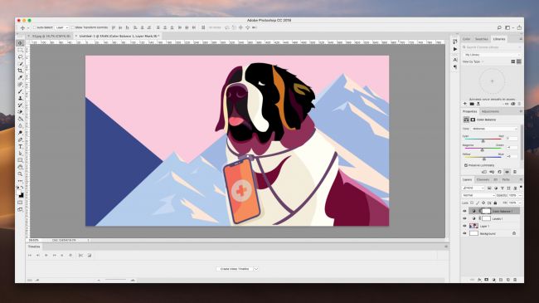Select the Crop tool

20,71
